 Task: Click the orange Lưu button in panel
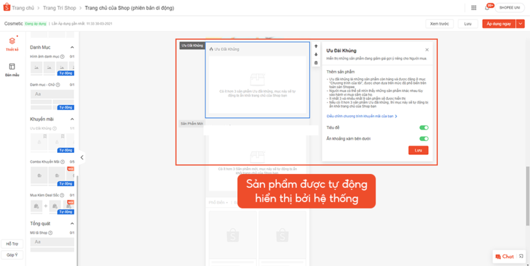[x=418, y=150]
